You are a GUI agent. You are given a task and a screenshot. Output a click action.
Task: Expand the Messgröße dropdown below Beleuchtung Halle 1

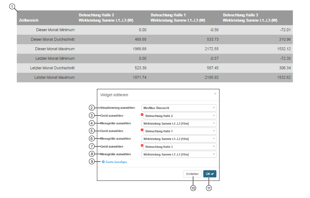[x=179, y=139]
